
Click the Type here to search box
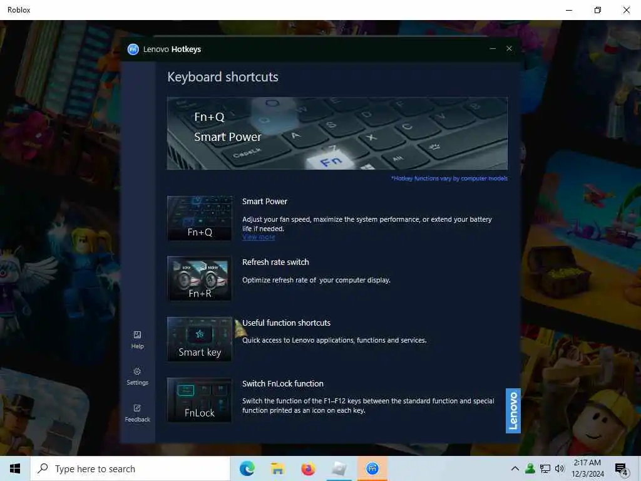pyautogui.click(x=130, y=468)
